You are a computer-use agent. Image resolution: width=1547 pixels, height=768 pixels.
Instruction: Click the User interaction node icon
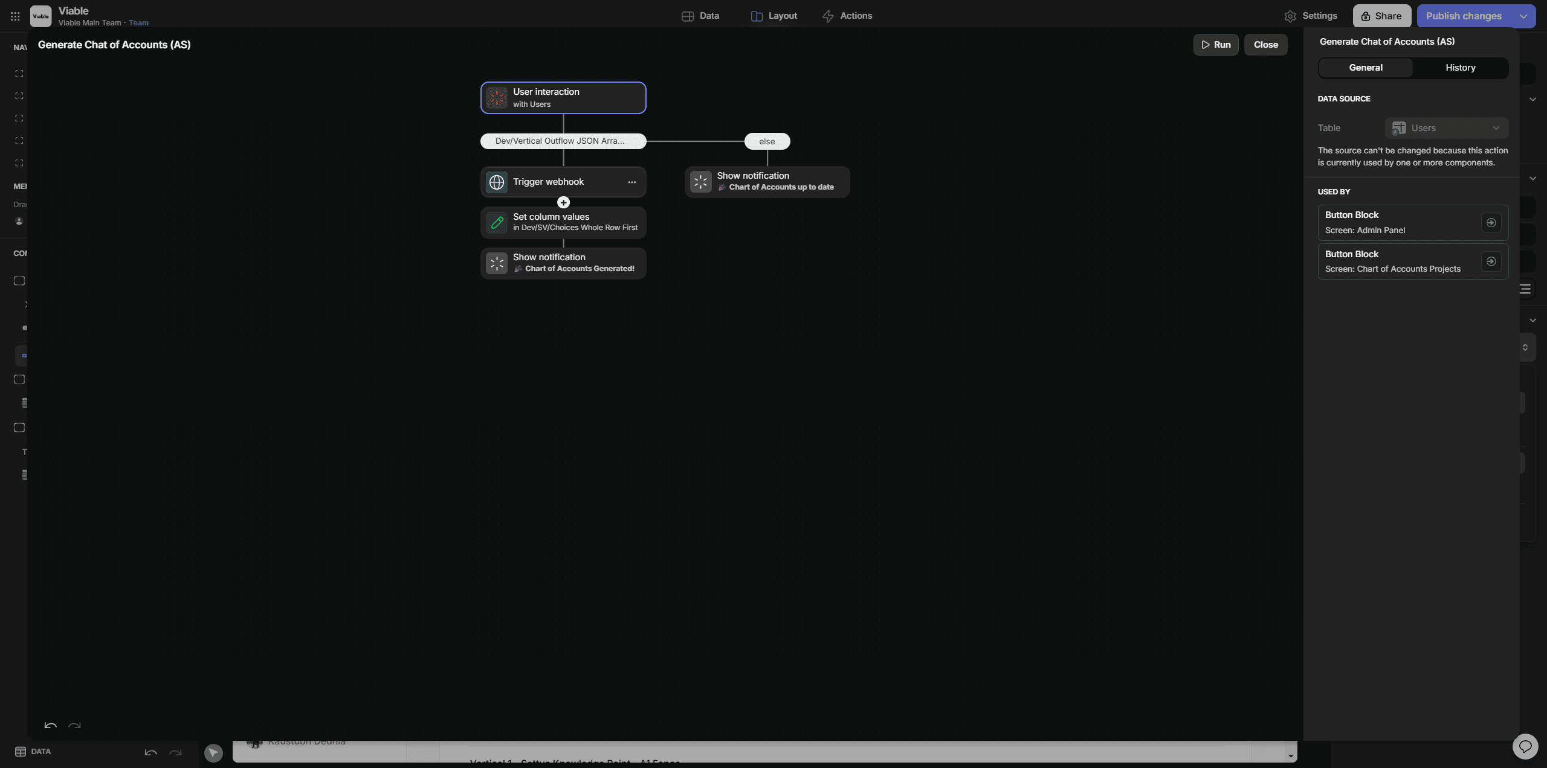point(497,98)
